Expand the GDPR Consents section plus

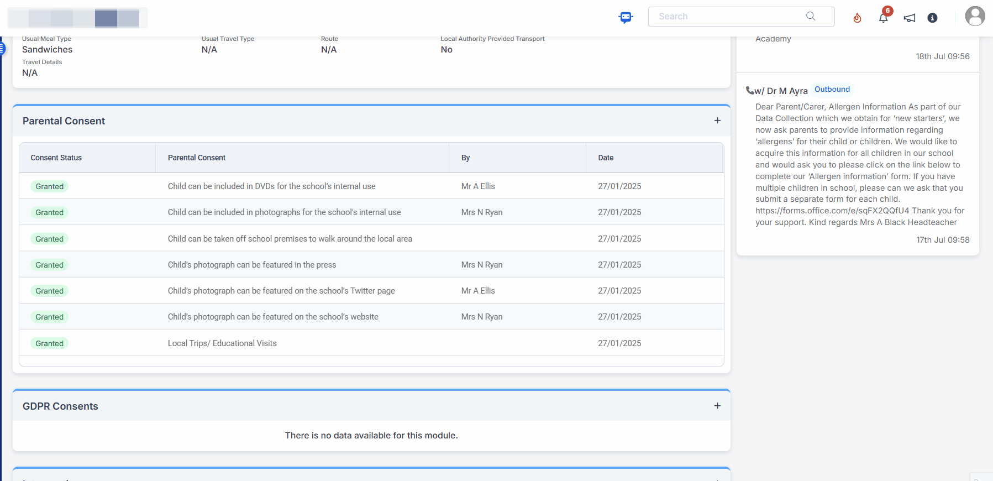[717, 406]
